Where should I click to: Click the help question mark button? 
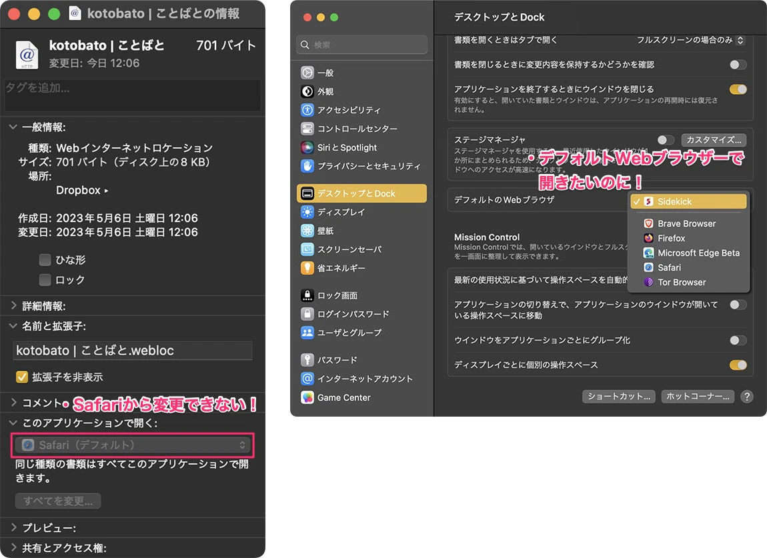(x=747, y=397)
